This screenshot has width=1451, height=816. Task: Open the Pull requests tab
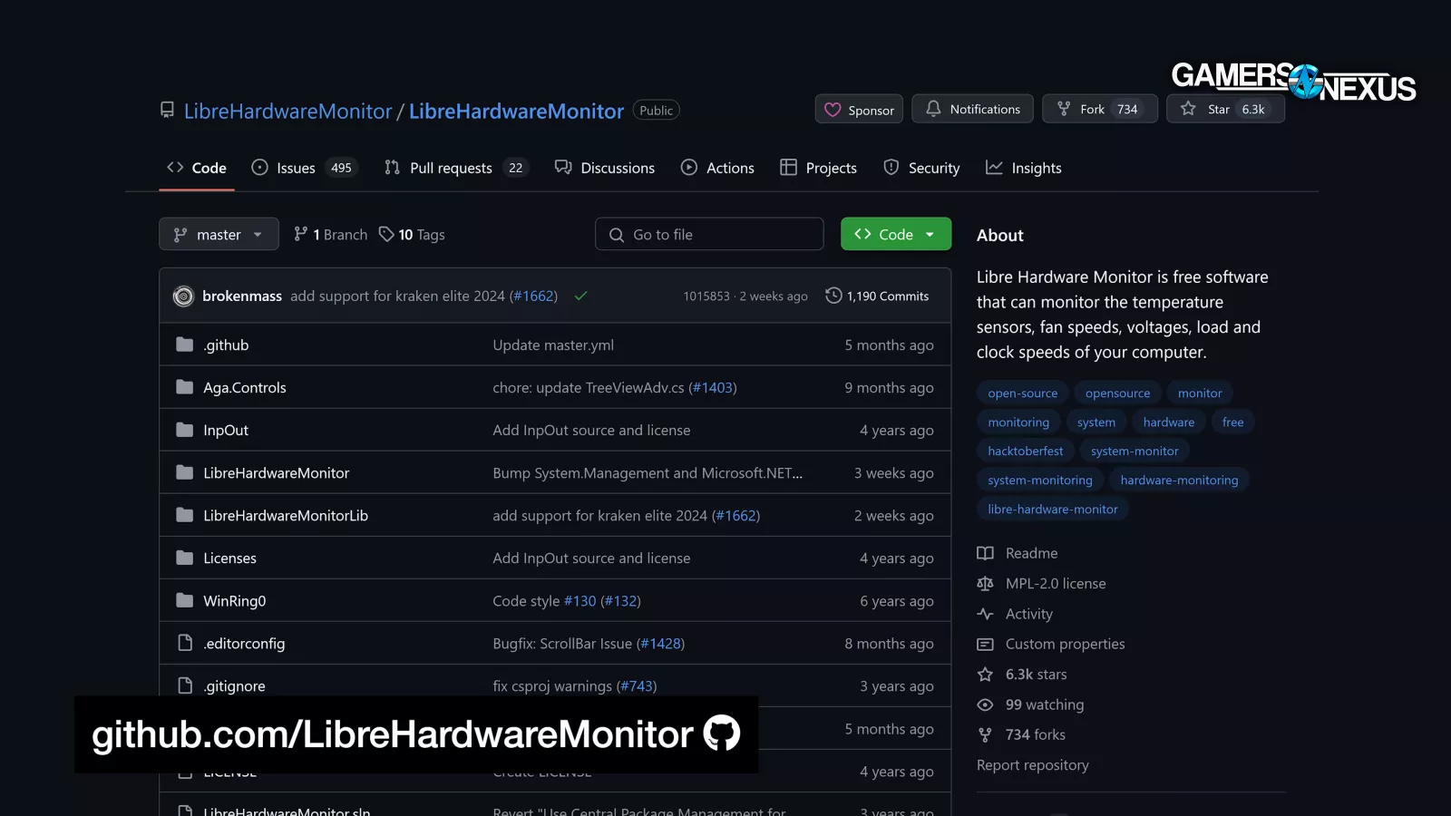pos(451,168)
